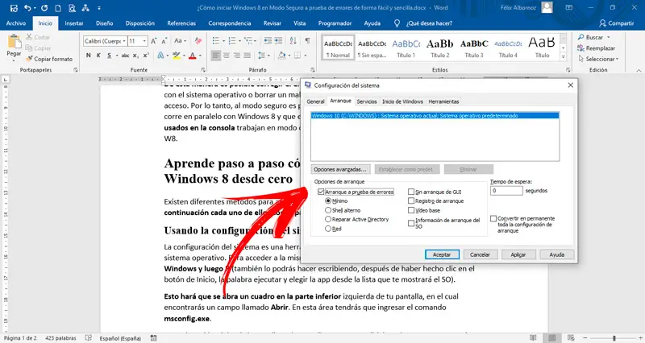This screenshot has width=645, height=343.
Task: Open Opciones avanzadas in the dialog
Action: pos(339,169)
